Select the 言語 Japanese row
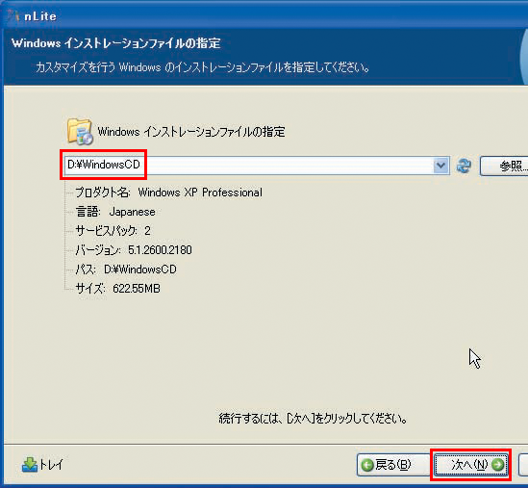This screenshot has width=528, height=488. [x=115, y=212]
